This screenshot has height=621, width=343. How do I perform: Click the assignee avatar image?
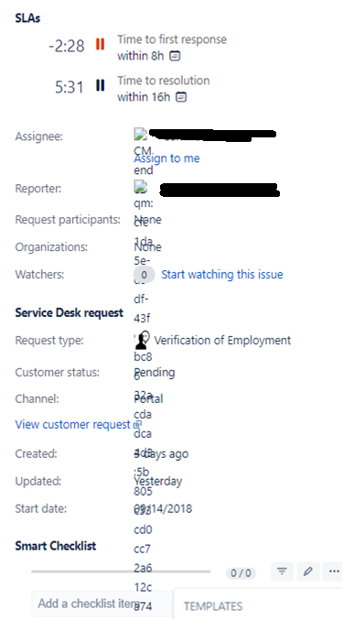pyautogui.click(x=141, y=135)
